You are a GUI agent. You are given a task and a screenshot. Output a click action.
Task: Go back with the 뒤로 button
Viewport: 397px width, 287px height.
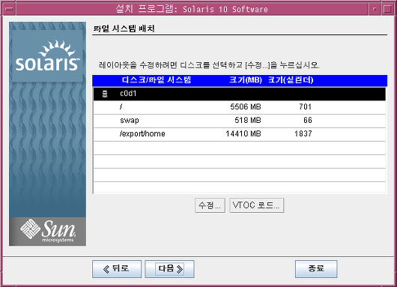coord(117,269)
